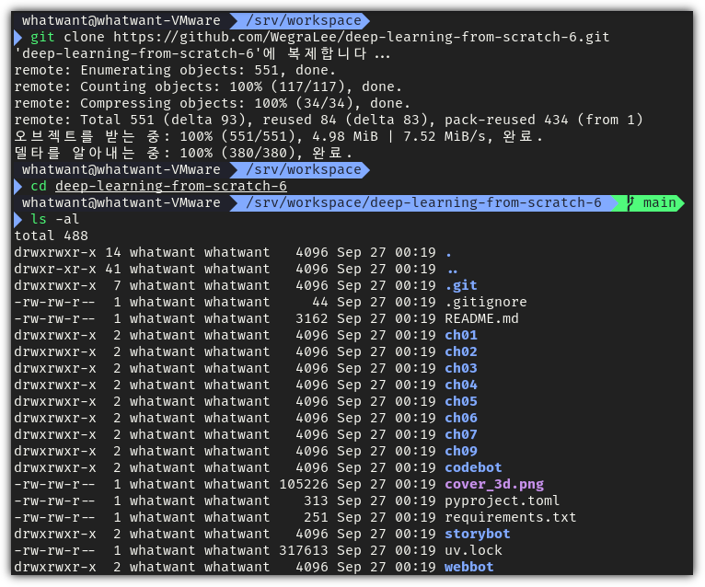Click the requirements.txt file name
705x587 pixels.
(510, 517)
